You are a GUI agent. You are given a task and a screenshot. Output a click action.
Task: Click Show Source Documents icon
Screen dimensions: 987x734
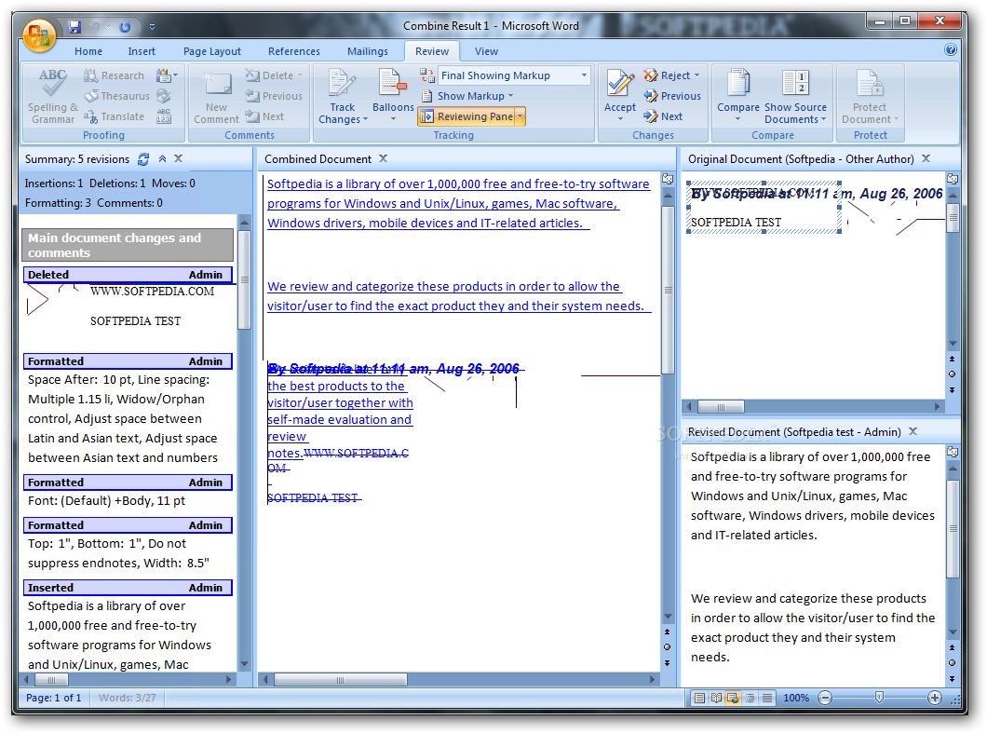coord(795,83)
